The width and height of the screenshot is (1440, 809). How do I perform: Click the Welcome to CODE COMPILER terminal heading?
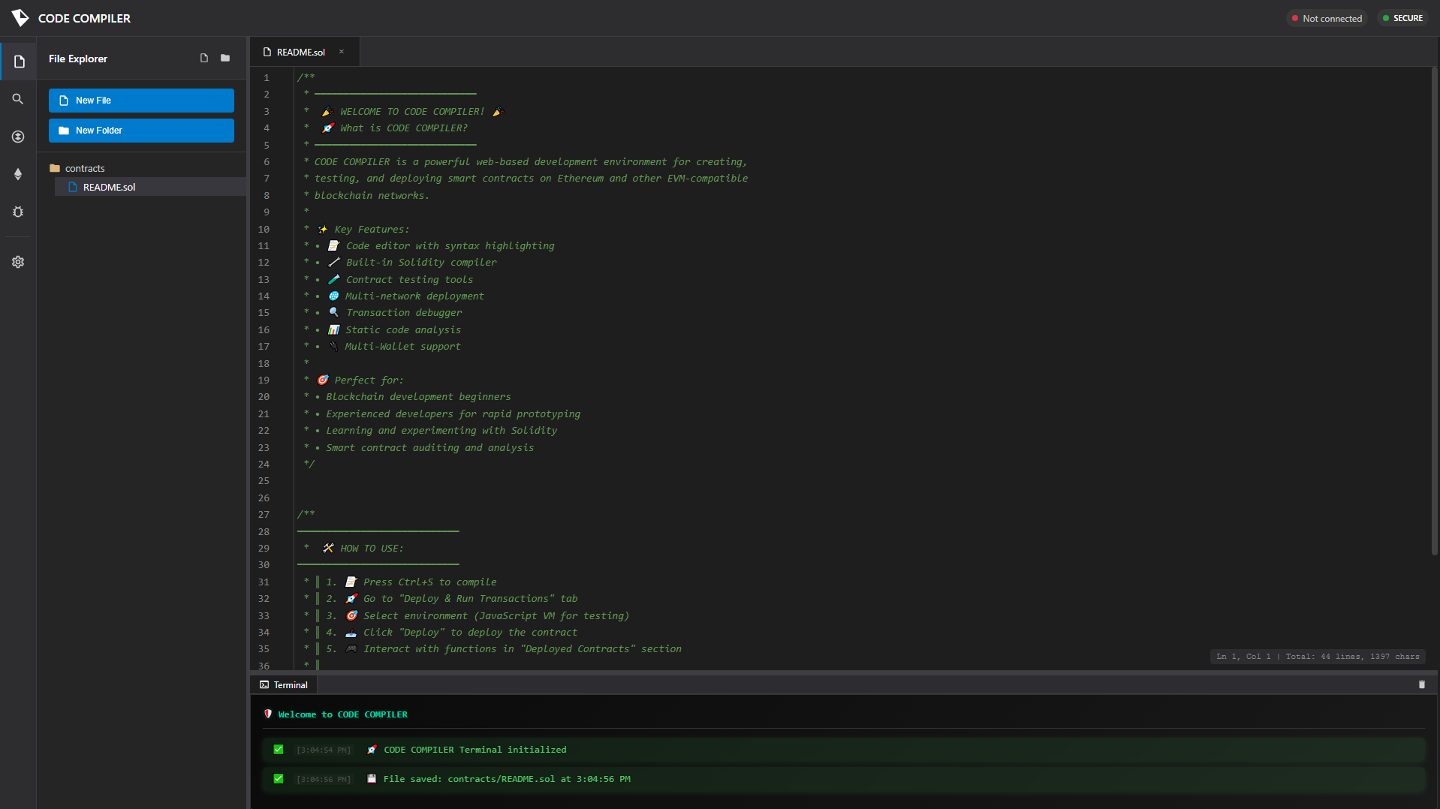[x=342, y=714]
